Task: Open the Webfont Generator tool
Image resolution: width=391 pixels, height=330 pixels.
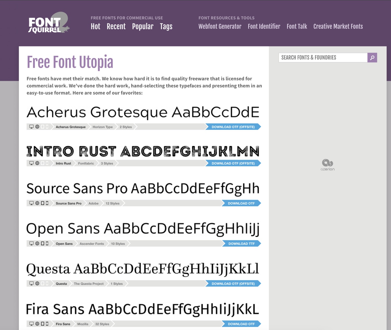Action: click(x=220, y=26)
